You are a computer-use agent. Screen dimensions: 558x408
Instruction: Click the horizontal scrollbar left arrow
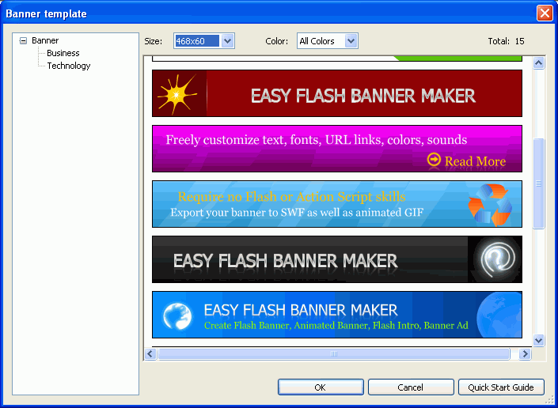click(150, 354)
